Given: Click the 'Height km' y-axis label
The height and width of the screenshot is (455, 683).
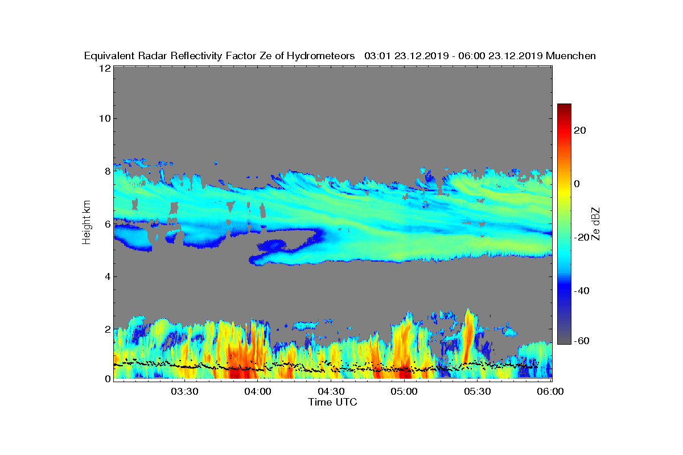Looking at the screenshot, I should point(87,222).
